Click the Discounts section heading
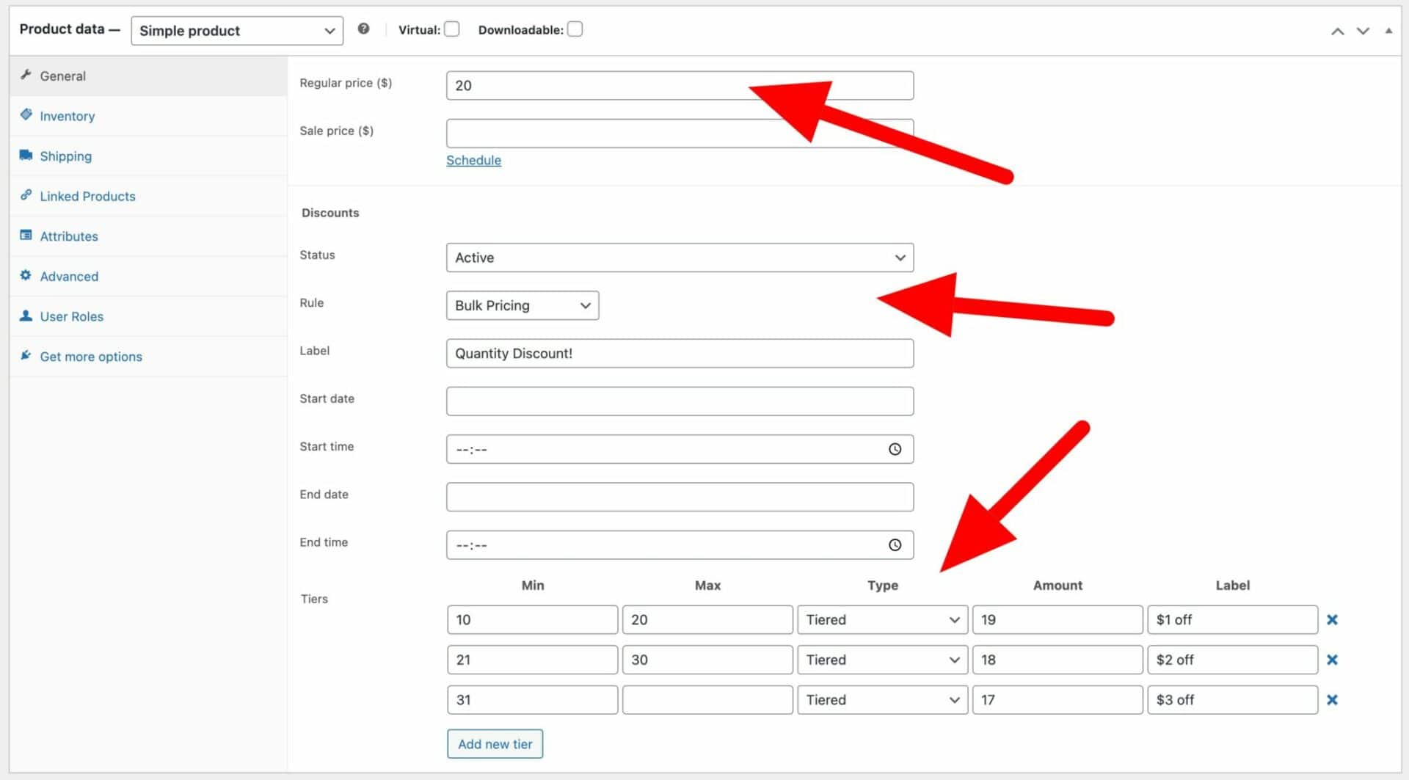Image resolution: width=1409 pixels, height=780 pixels. tap(330, 213)
